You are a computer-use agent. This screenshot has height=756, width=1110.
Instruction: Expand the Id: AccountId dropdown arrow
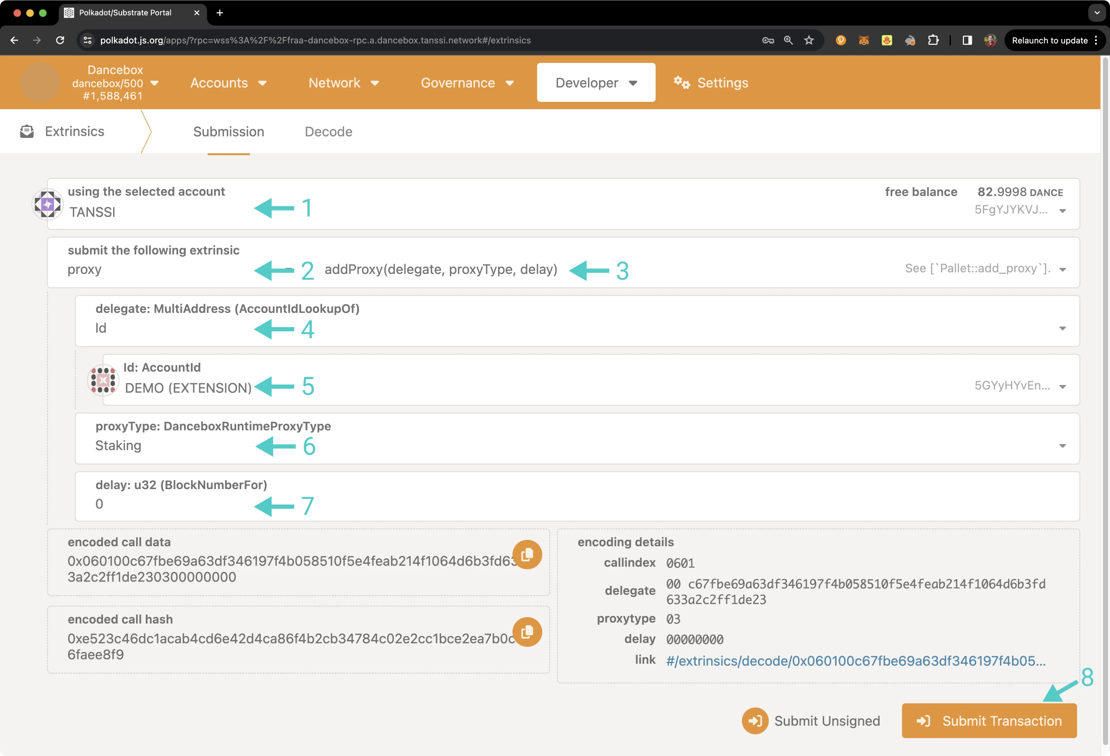pos(1063,387)
